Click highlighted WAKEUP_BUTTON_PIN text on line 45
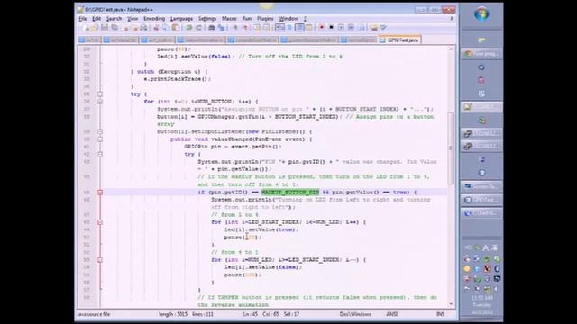 [290, 193]
